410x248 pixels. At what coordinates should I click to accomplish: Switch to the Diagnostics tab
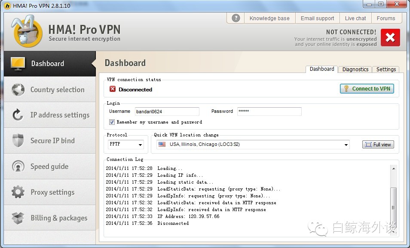coord(355,69)
